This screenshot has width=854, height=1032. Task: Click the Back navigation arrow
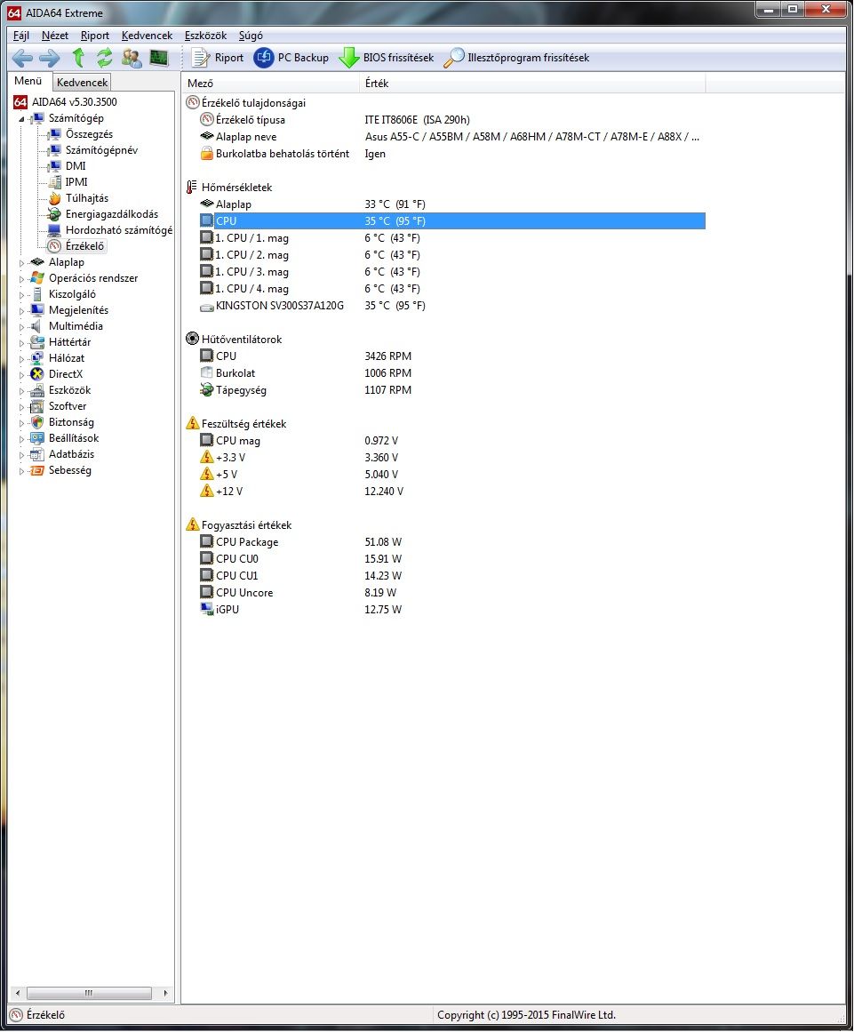point(22,58)
